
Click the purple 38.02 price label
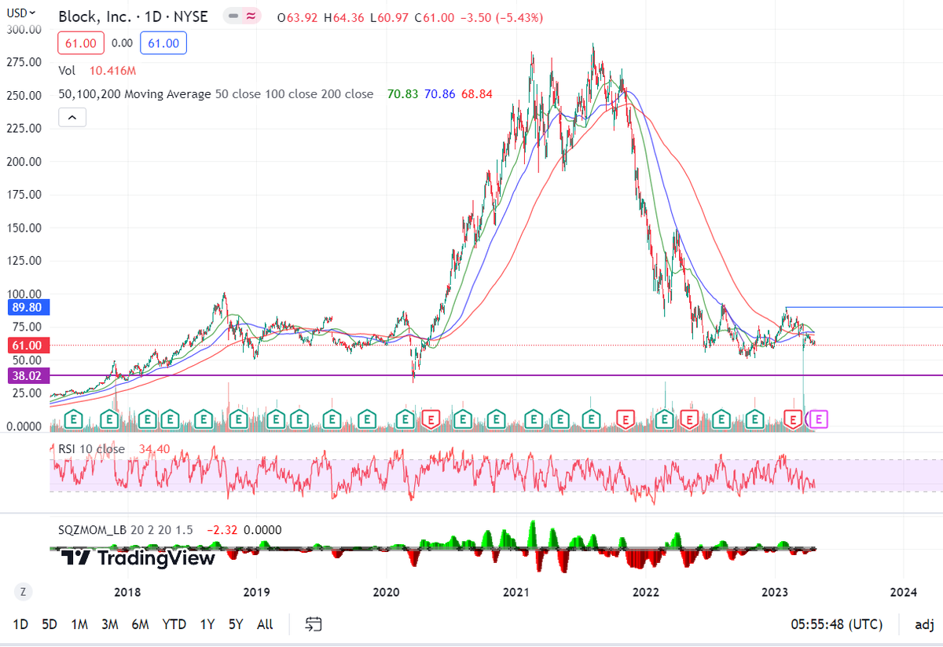[28, 375]
